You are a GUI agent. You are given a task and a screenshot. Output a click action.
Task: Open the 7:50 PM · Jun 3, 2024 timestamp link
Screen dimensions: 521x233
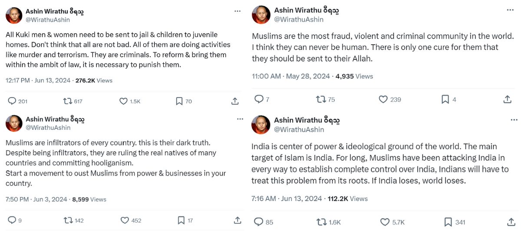[x=36, y=200]
